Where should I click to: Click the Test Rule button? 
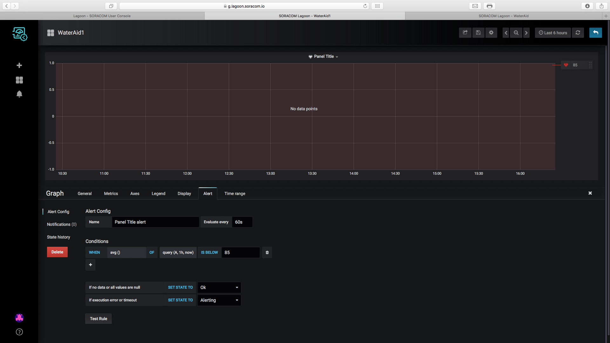tap(98, 319)
